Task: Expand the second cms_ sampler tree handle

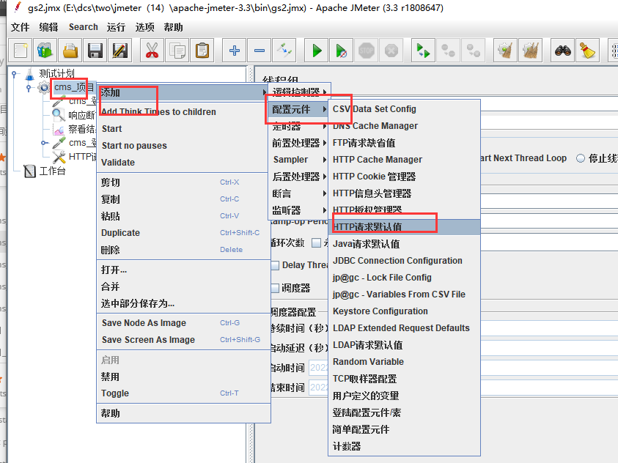Action: click(44, 143)
